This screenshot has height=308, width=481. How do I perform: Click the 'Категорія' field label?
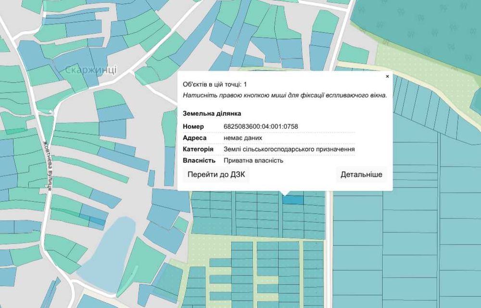(x=198, y=149)
